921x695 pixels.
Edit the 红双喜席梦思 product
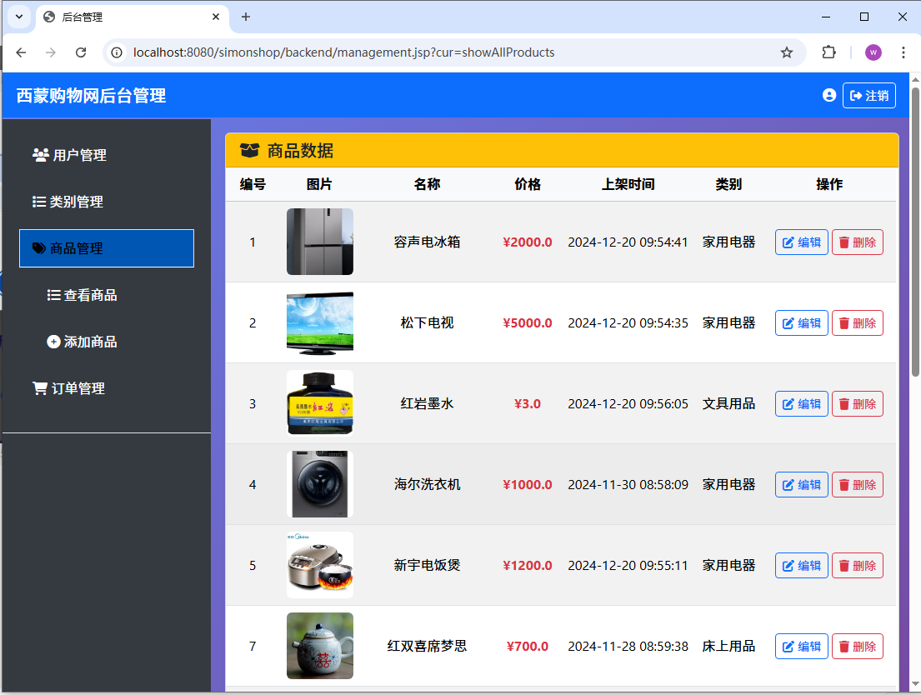(x=801, y=646)
